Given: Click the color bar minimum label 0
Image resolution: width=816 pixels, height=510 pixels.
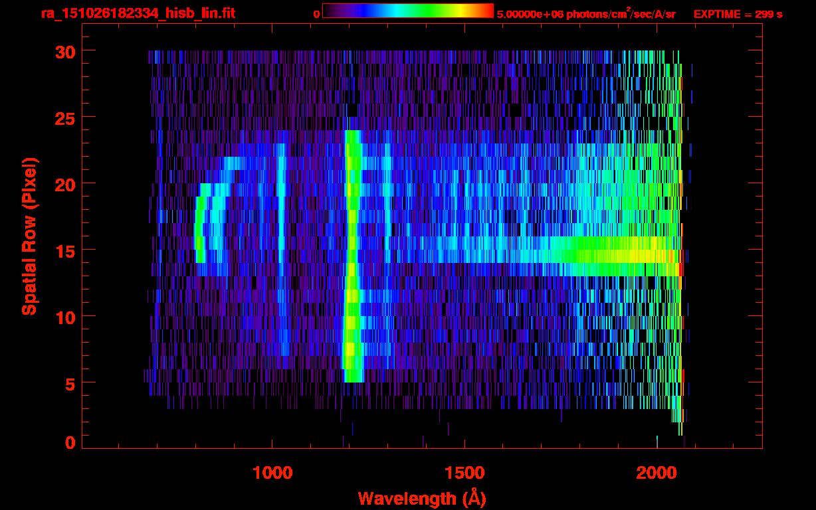Looking at the screenshot, I should (316, 14).
